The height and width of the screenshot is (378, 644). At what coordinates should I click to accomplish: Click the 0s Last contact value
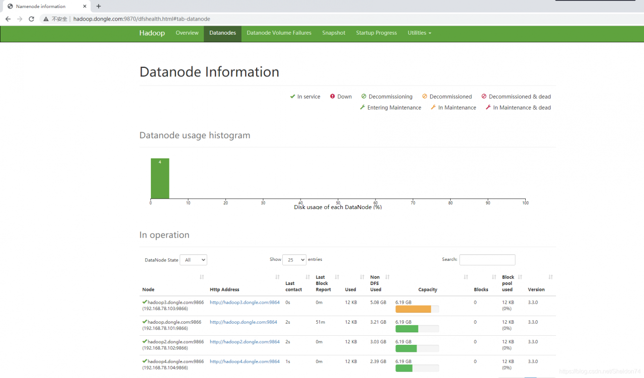coord(288,303)
